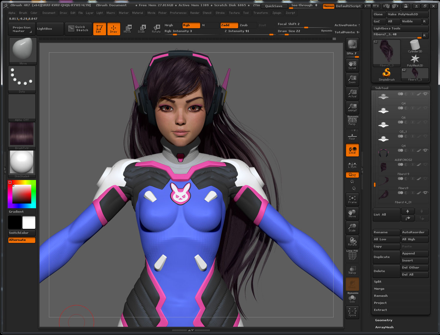Screen dimensions: 440x335
Task: Click the SwitchColor button
Action: [22, 233]
